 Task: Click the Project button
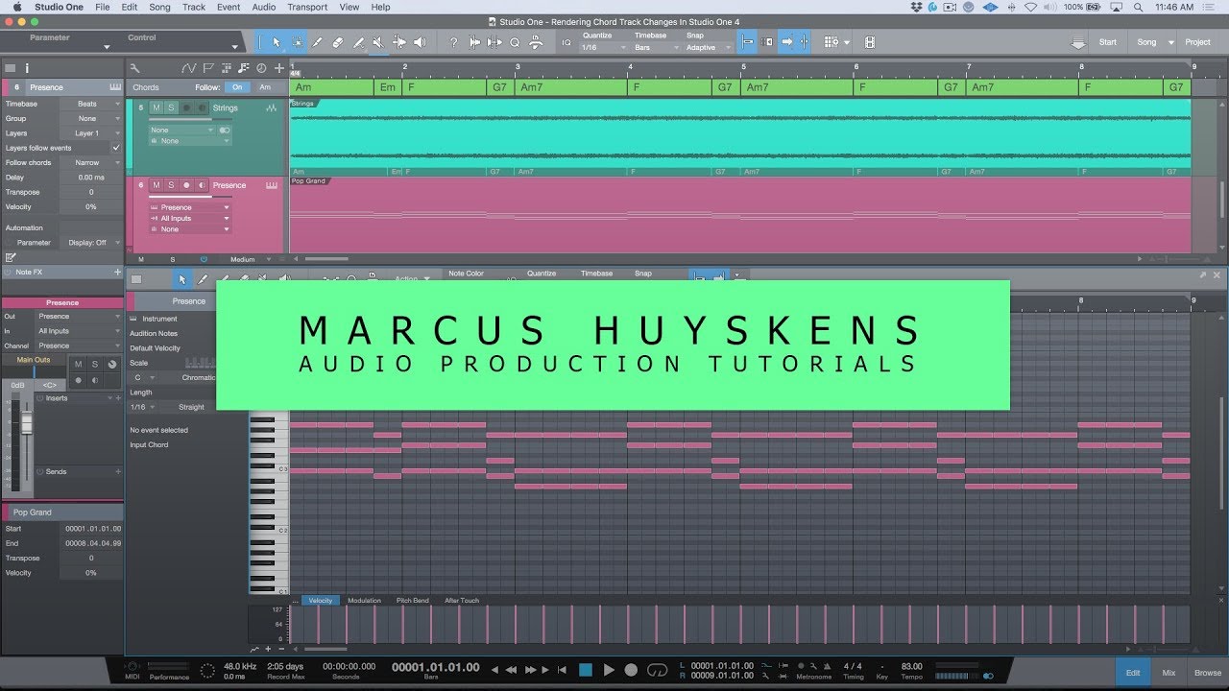(x=1197, y=42)
